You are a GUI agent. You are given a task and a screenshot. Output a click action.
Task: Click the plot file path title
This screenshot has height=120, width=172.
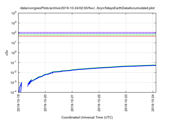[x=87, y=8]
